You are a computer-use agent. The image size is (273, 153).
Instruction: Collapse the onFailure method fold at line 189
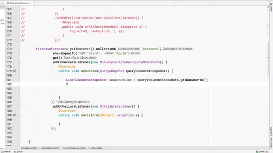pos(20,115)
